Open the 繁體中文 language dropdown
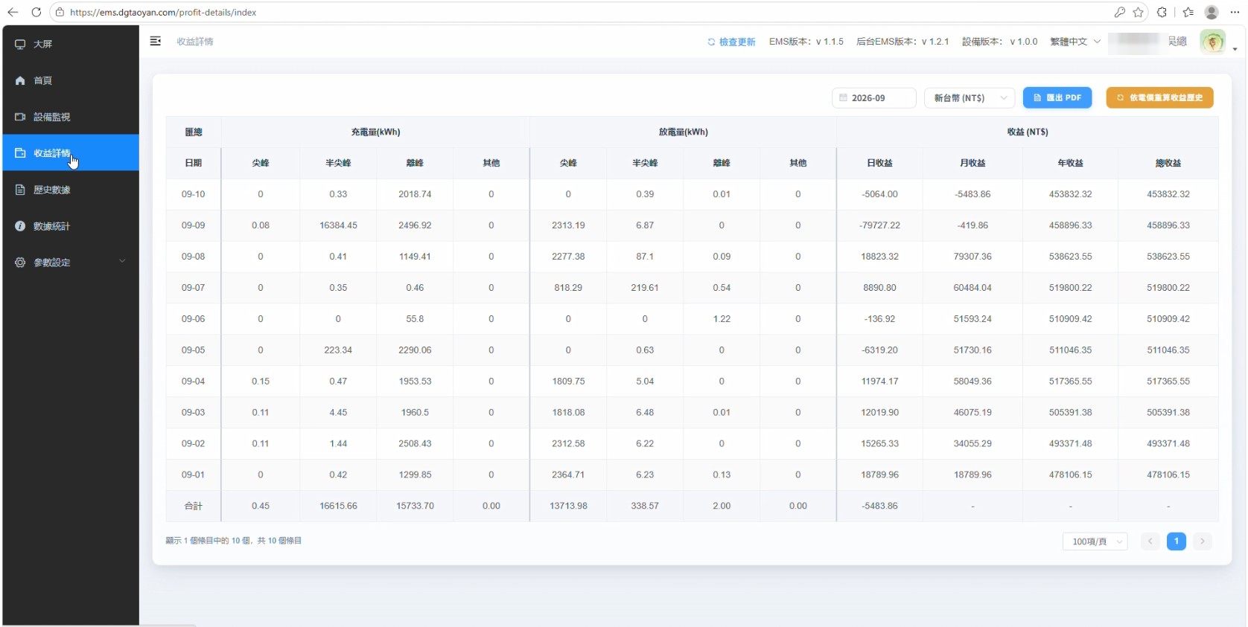 pos(1075,42)
